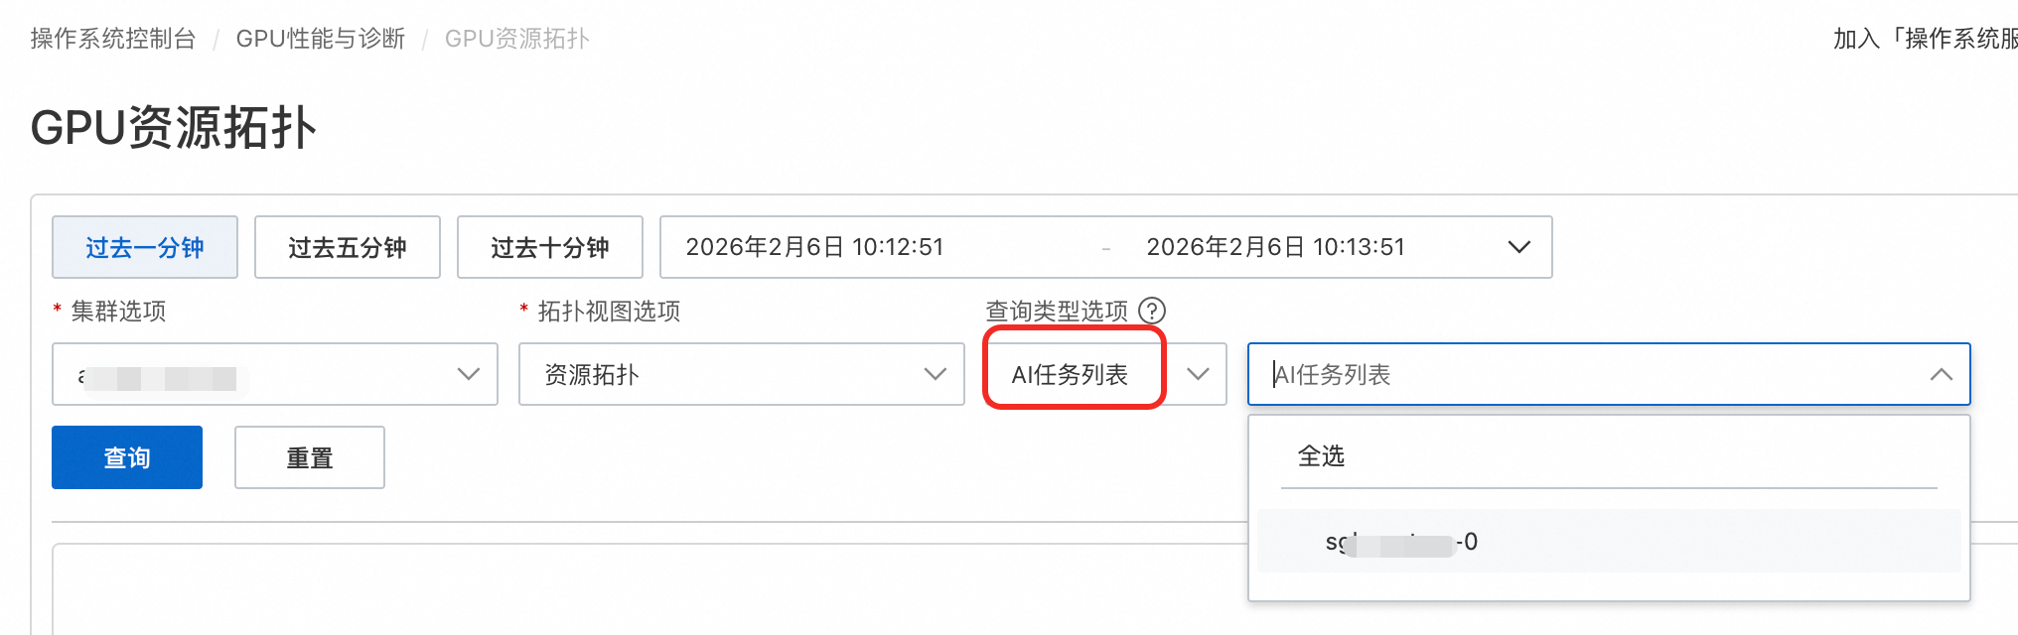
Task: Click the blue 查询 button
Action: pyautogui.click(x=127, y=457)
